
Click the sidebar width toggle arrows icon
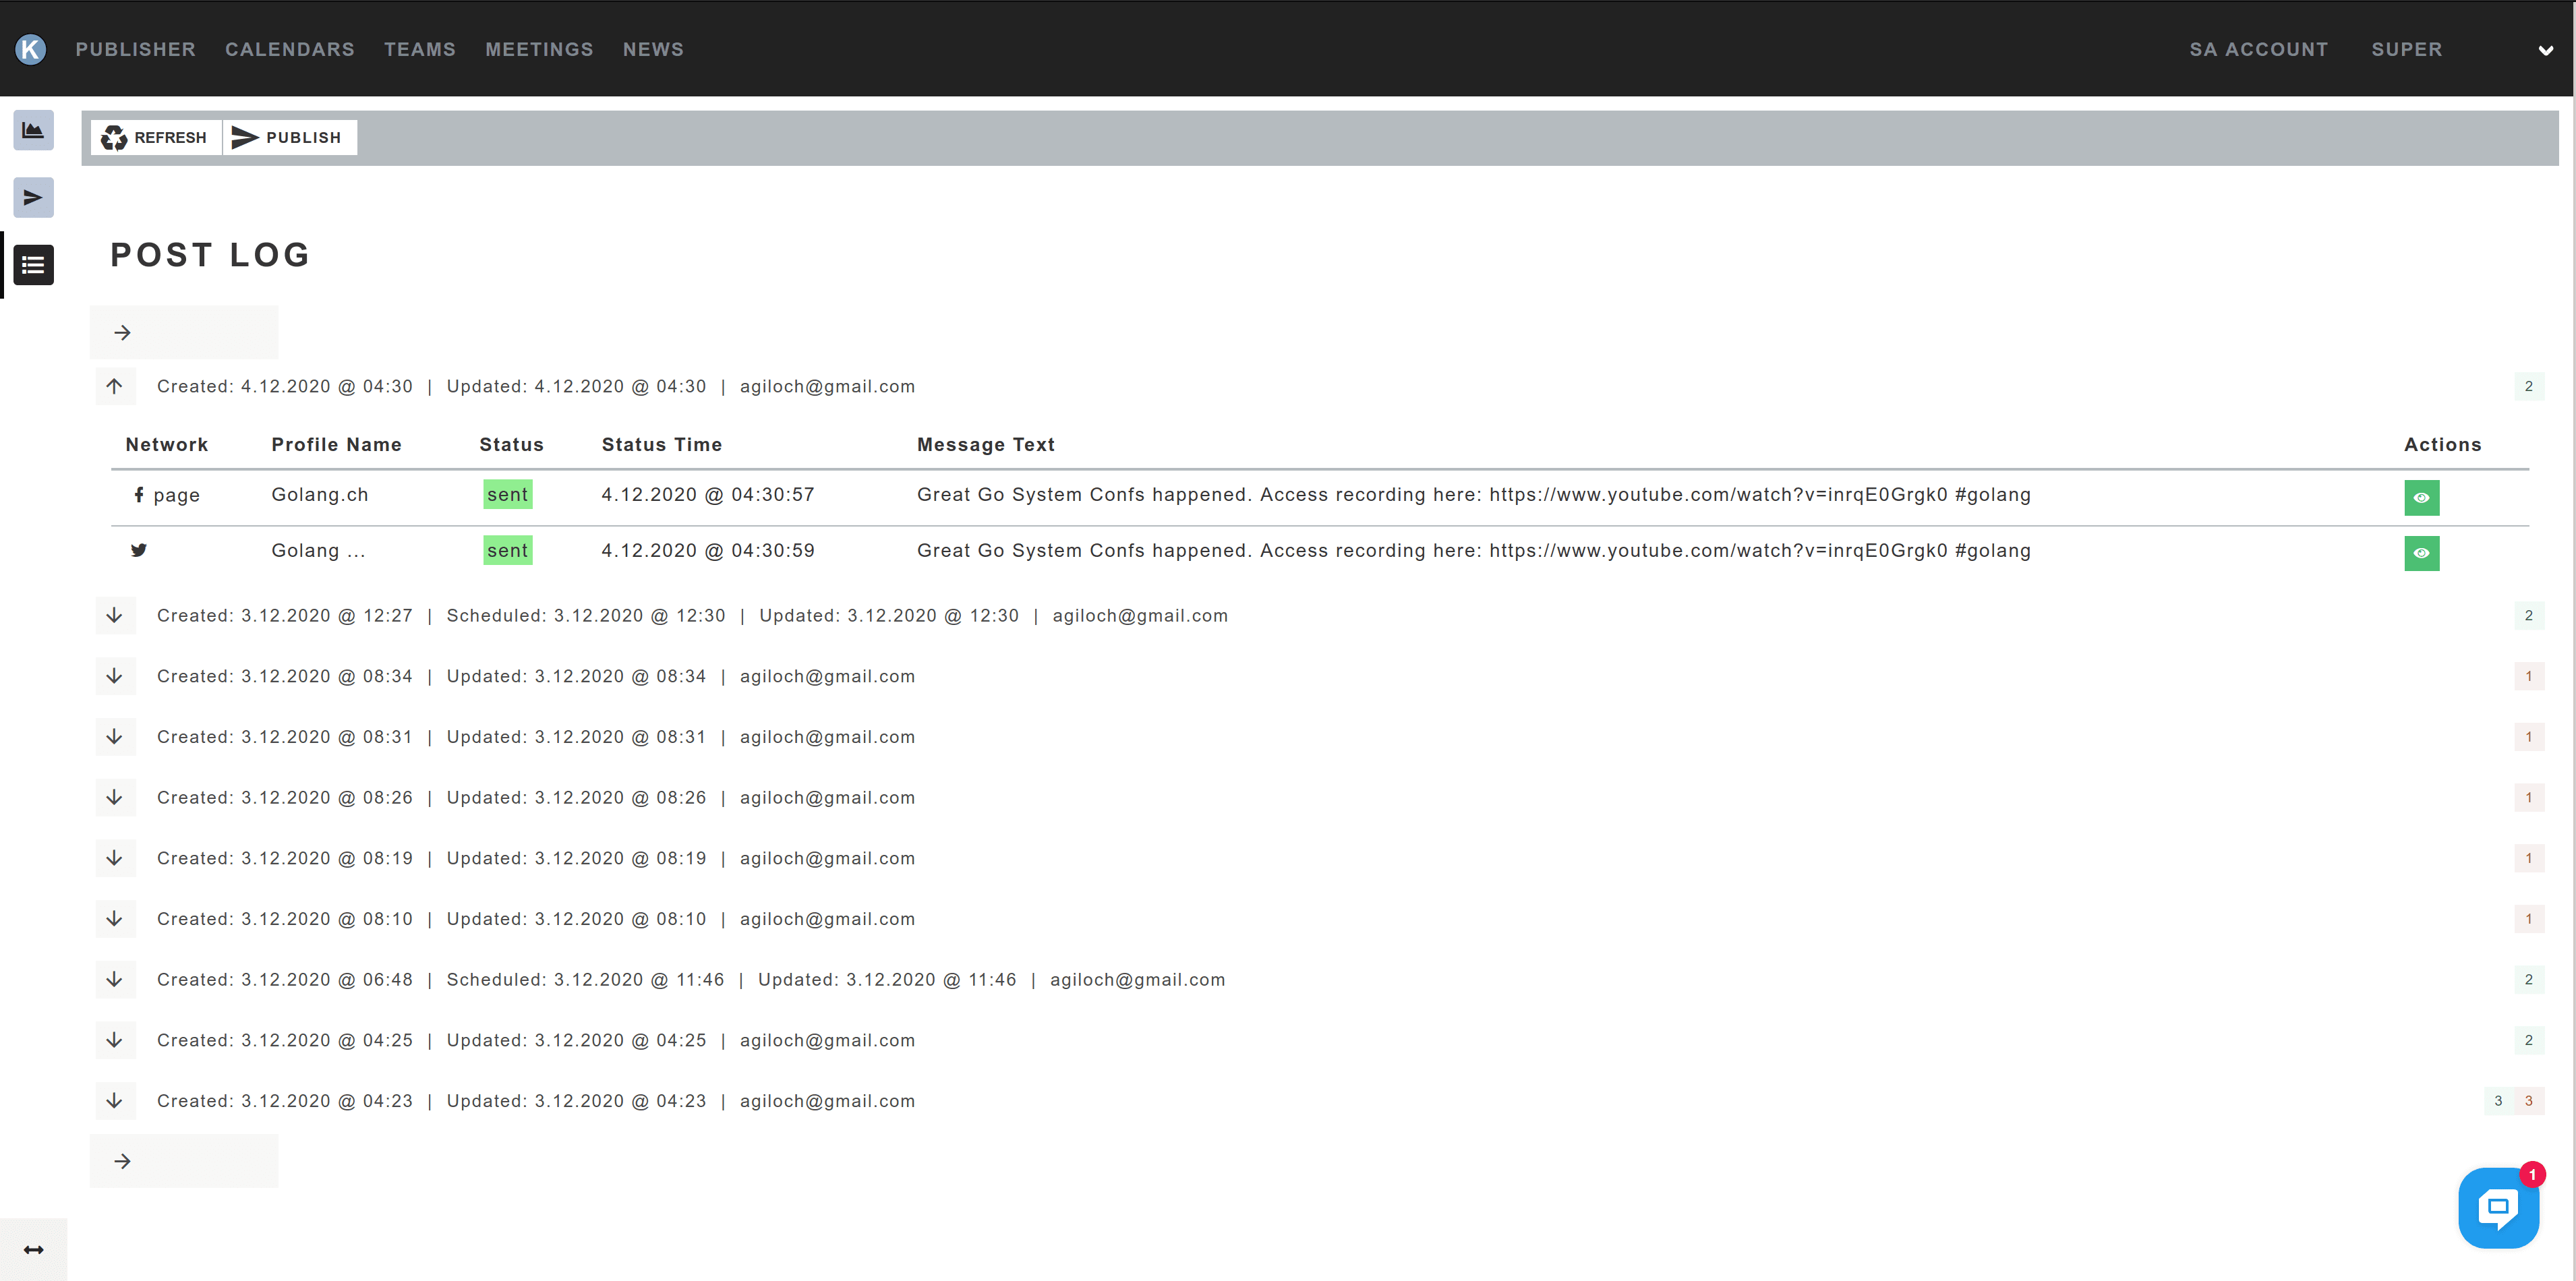(33, 1250)
